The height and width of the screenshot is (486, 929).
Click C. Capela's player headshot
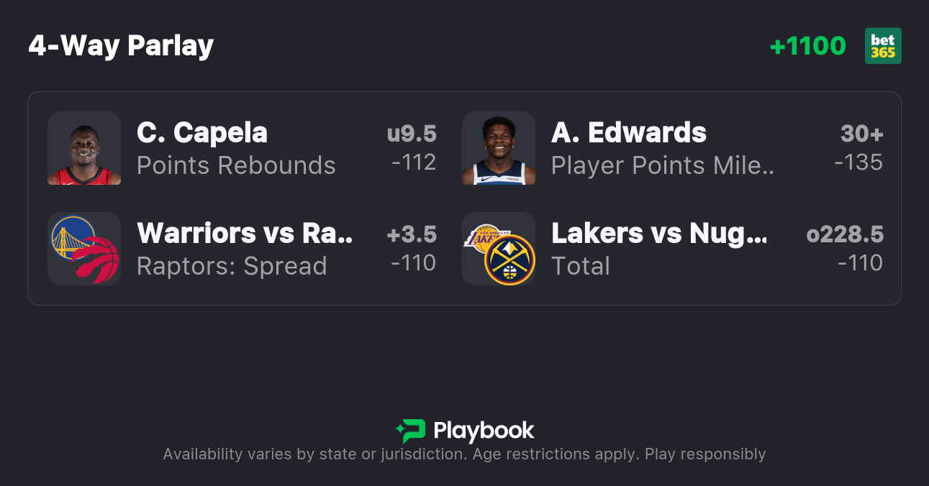coord(84,148)
